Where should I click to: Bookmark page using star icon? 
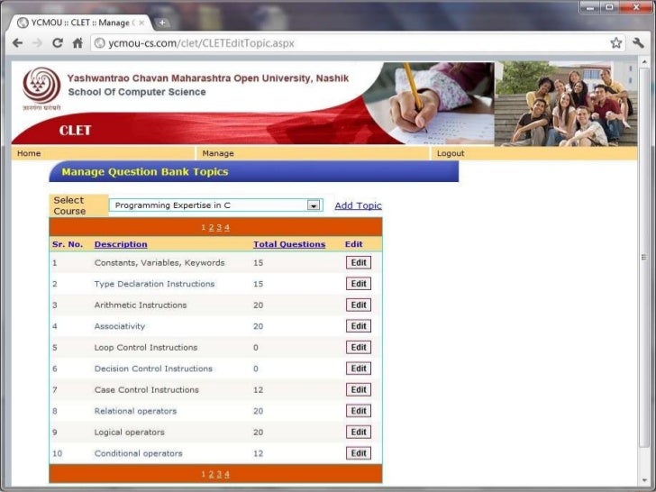click(x=616, y=42)
